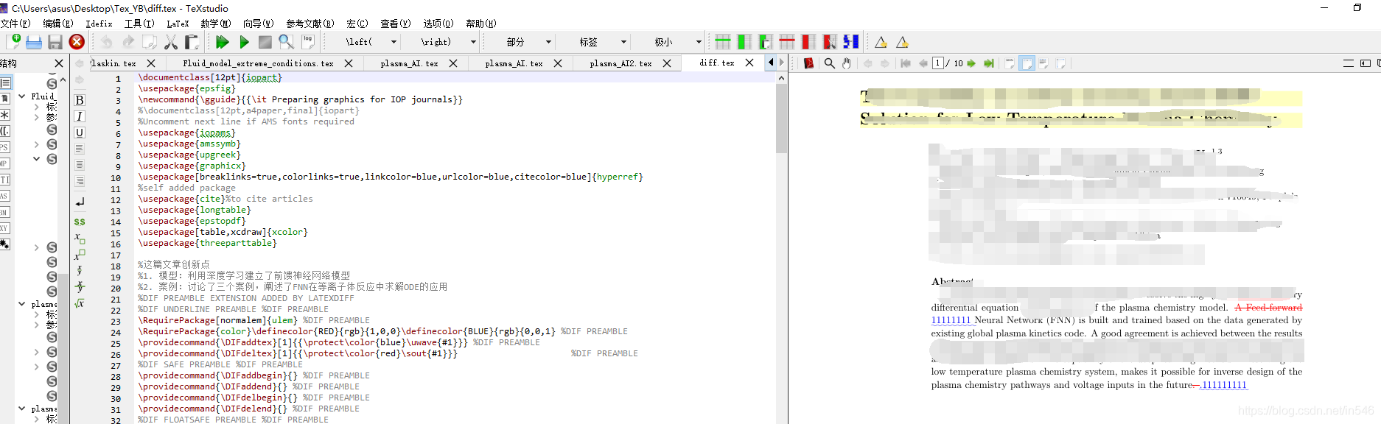Viewport: 1381px width, 424px height.
Task: Switch to the plasma_AI2.tex tab
Action: point(620,63)
